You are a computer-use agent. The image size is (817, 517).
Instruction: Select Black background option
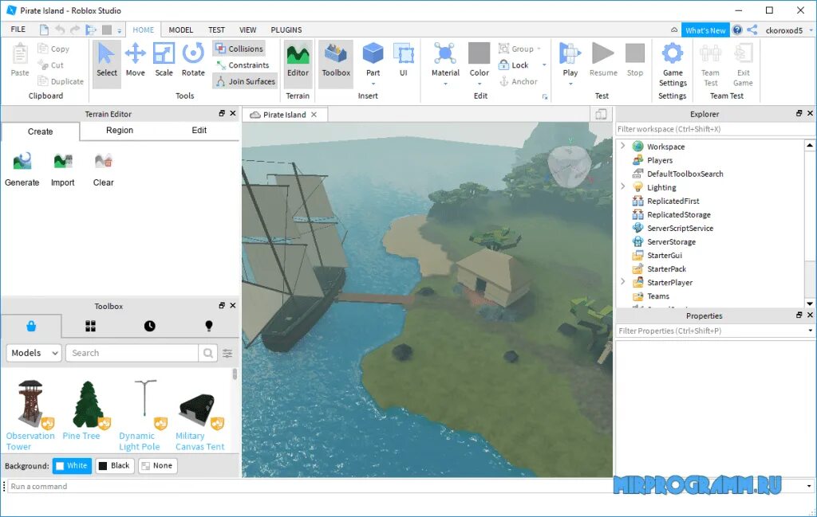click(114, 465)
